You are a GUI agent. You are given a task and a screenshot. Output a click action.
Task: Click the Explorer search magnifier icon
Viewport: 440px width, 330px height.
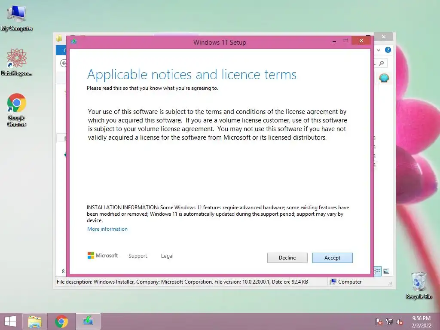(x=382, y=64)
